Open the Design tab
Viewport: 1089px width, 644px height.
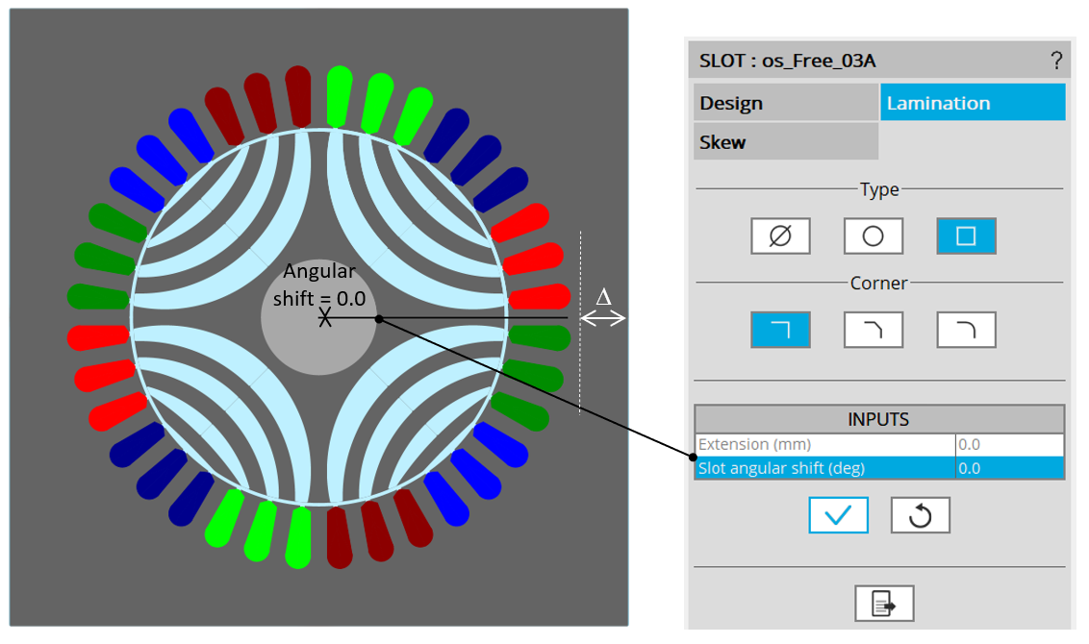[785, 103]
